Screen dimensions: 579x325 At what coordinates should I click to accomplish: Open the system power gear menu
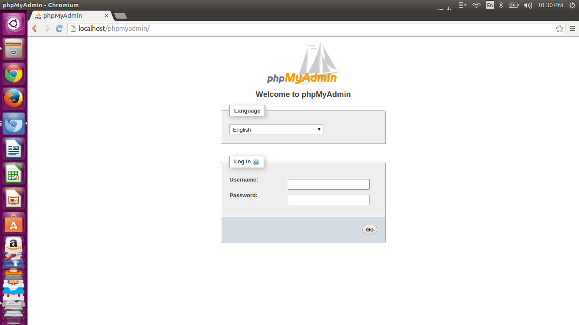tap(572, 5)
